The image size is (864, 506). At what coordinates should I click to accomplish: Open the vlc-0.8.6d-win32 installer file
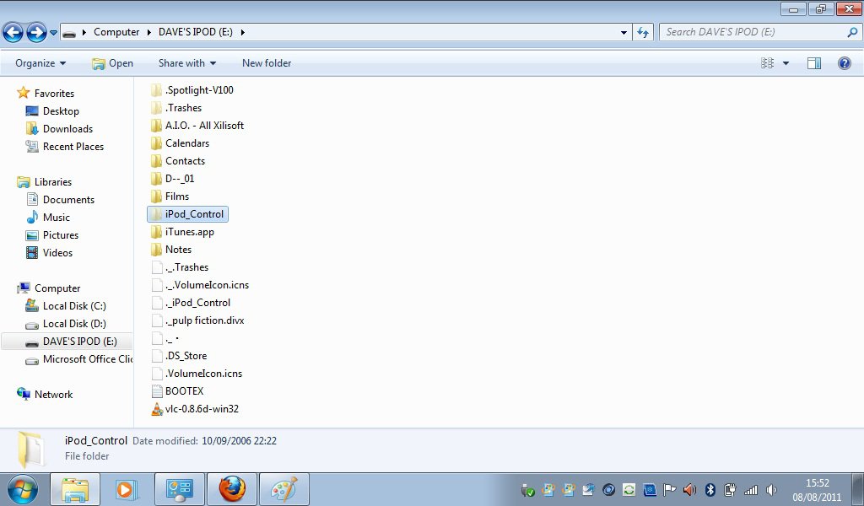click(x=201, y=409)
